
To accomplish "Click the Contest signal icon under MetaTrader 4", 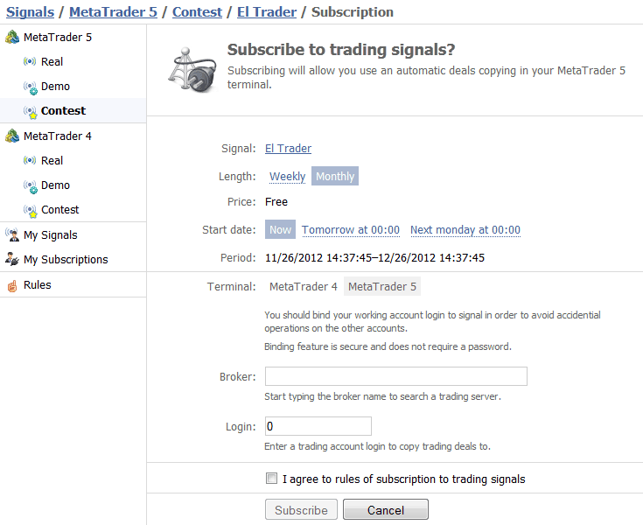I will click(x=30, y=210).
